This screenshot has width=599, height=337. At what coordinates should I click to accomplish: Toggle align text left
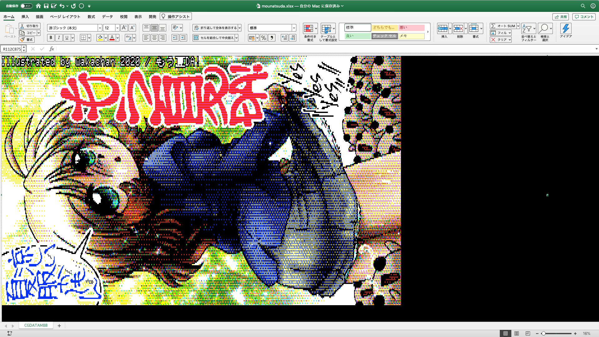146,38
